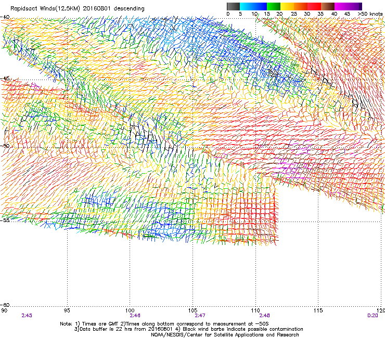Click the 'Times are GMT' note line
Screen dimensions: 385x338
[164, 324]
